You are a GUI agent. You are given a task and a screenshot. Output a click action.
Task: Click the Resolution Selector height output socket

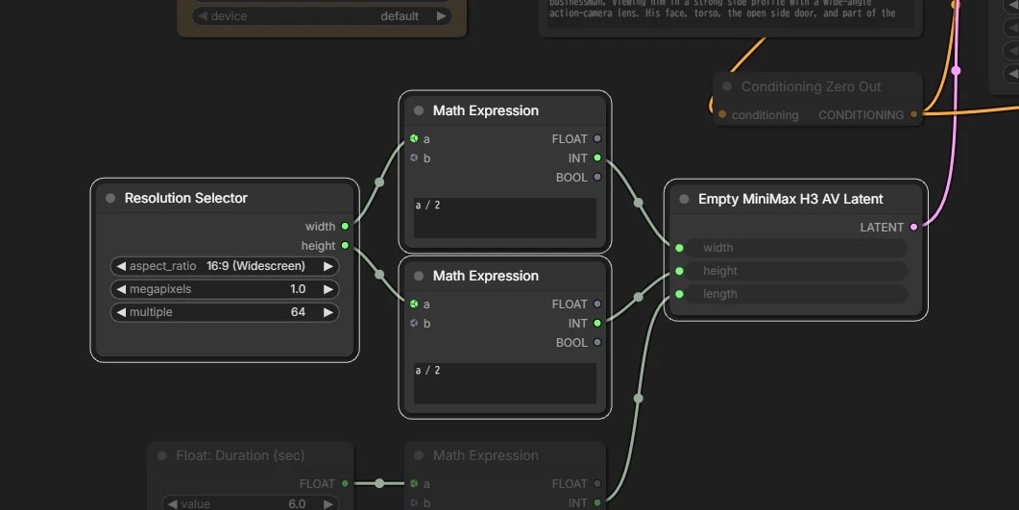tap(345, 246)
